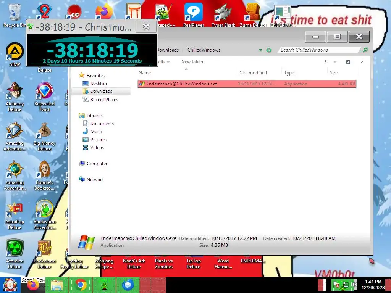Image resolution: width=391 pixels, height=293 pixels.
Task: Open Feeding Frenzy Deluxe shortcut
Action: (74, 263)
